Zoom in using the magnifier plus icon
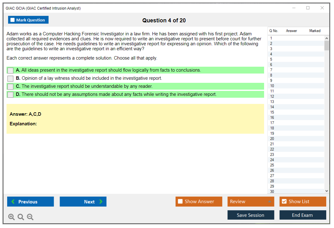 11,217
